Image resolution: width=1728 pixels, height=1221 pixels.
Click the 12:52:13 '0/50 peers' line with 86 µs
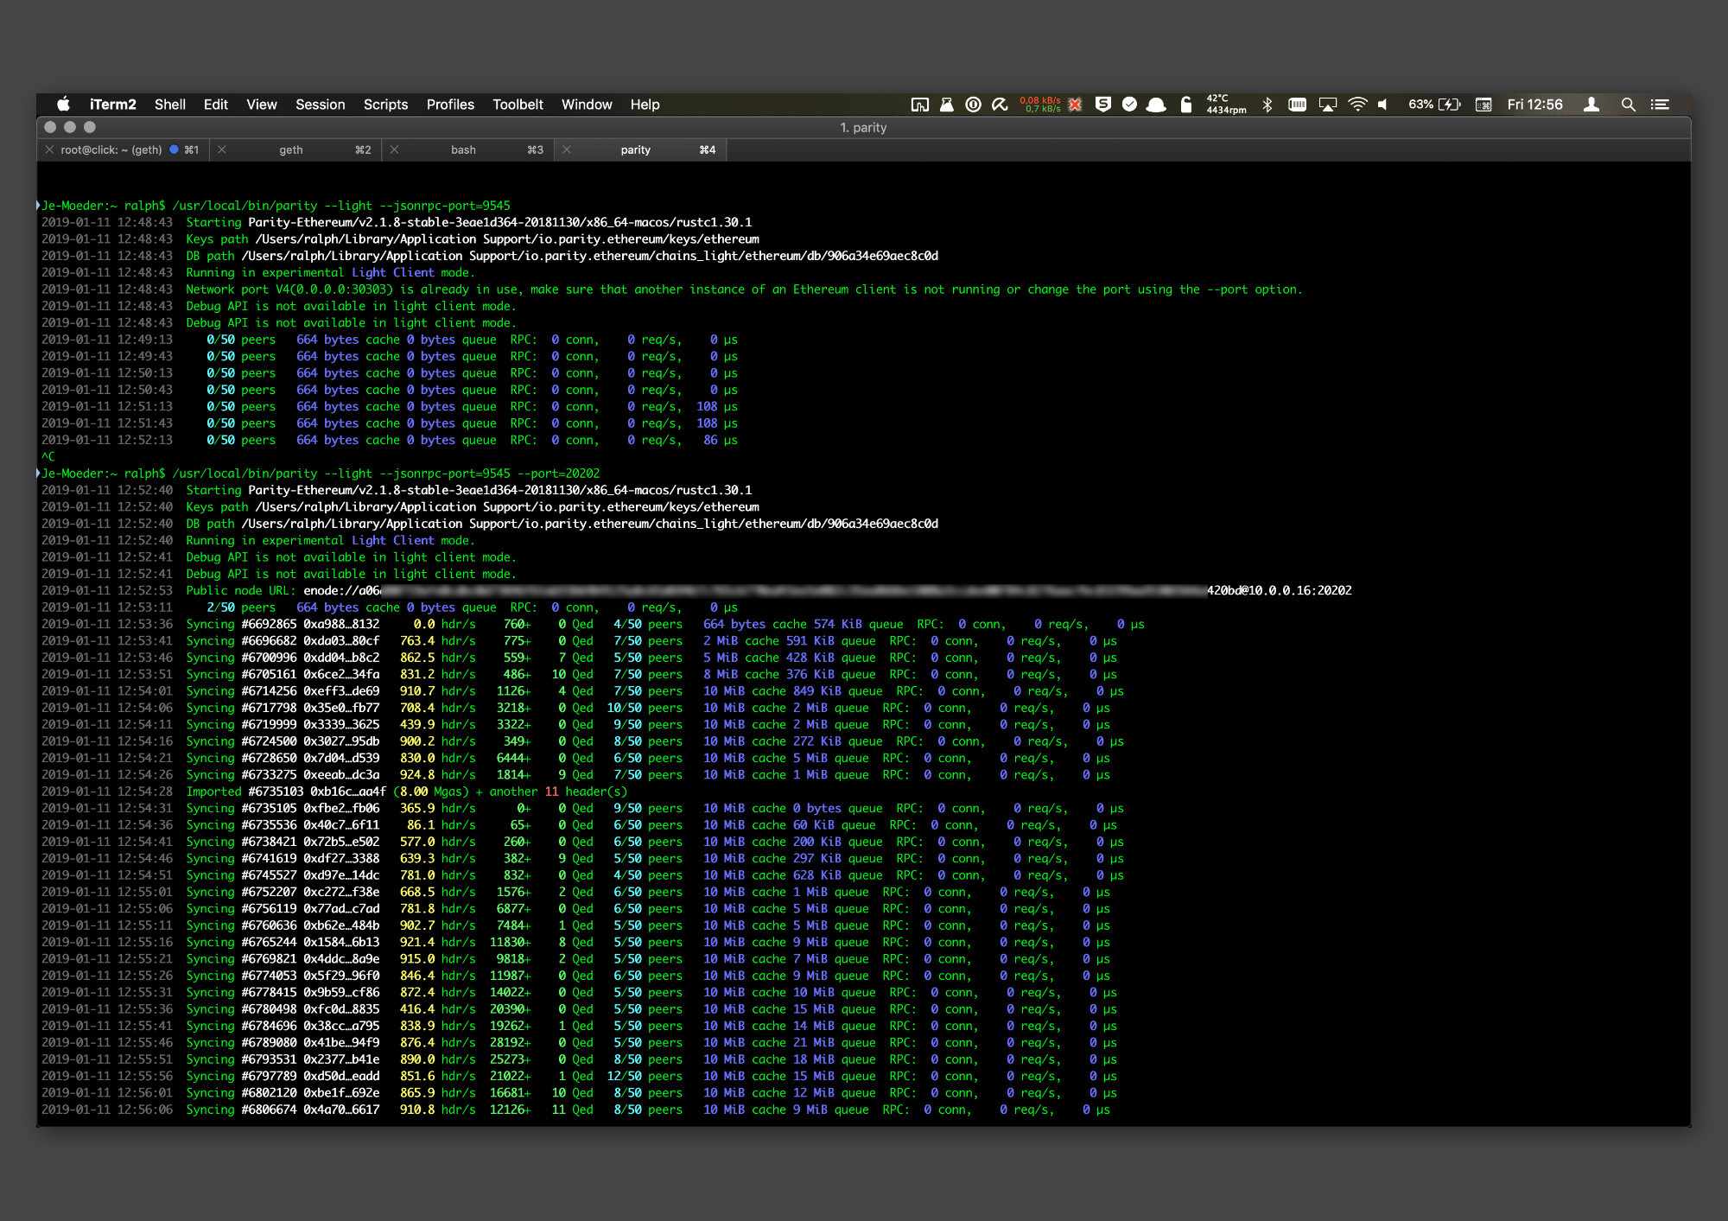pyautogui.click(x=390, y=440)
